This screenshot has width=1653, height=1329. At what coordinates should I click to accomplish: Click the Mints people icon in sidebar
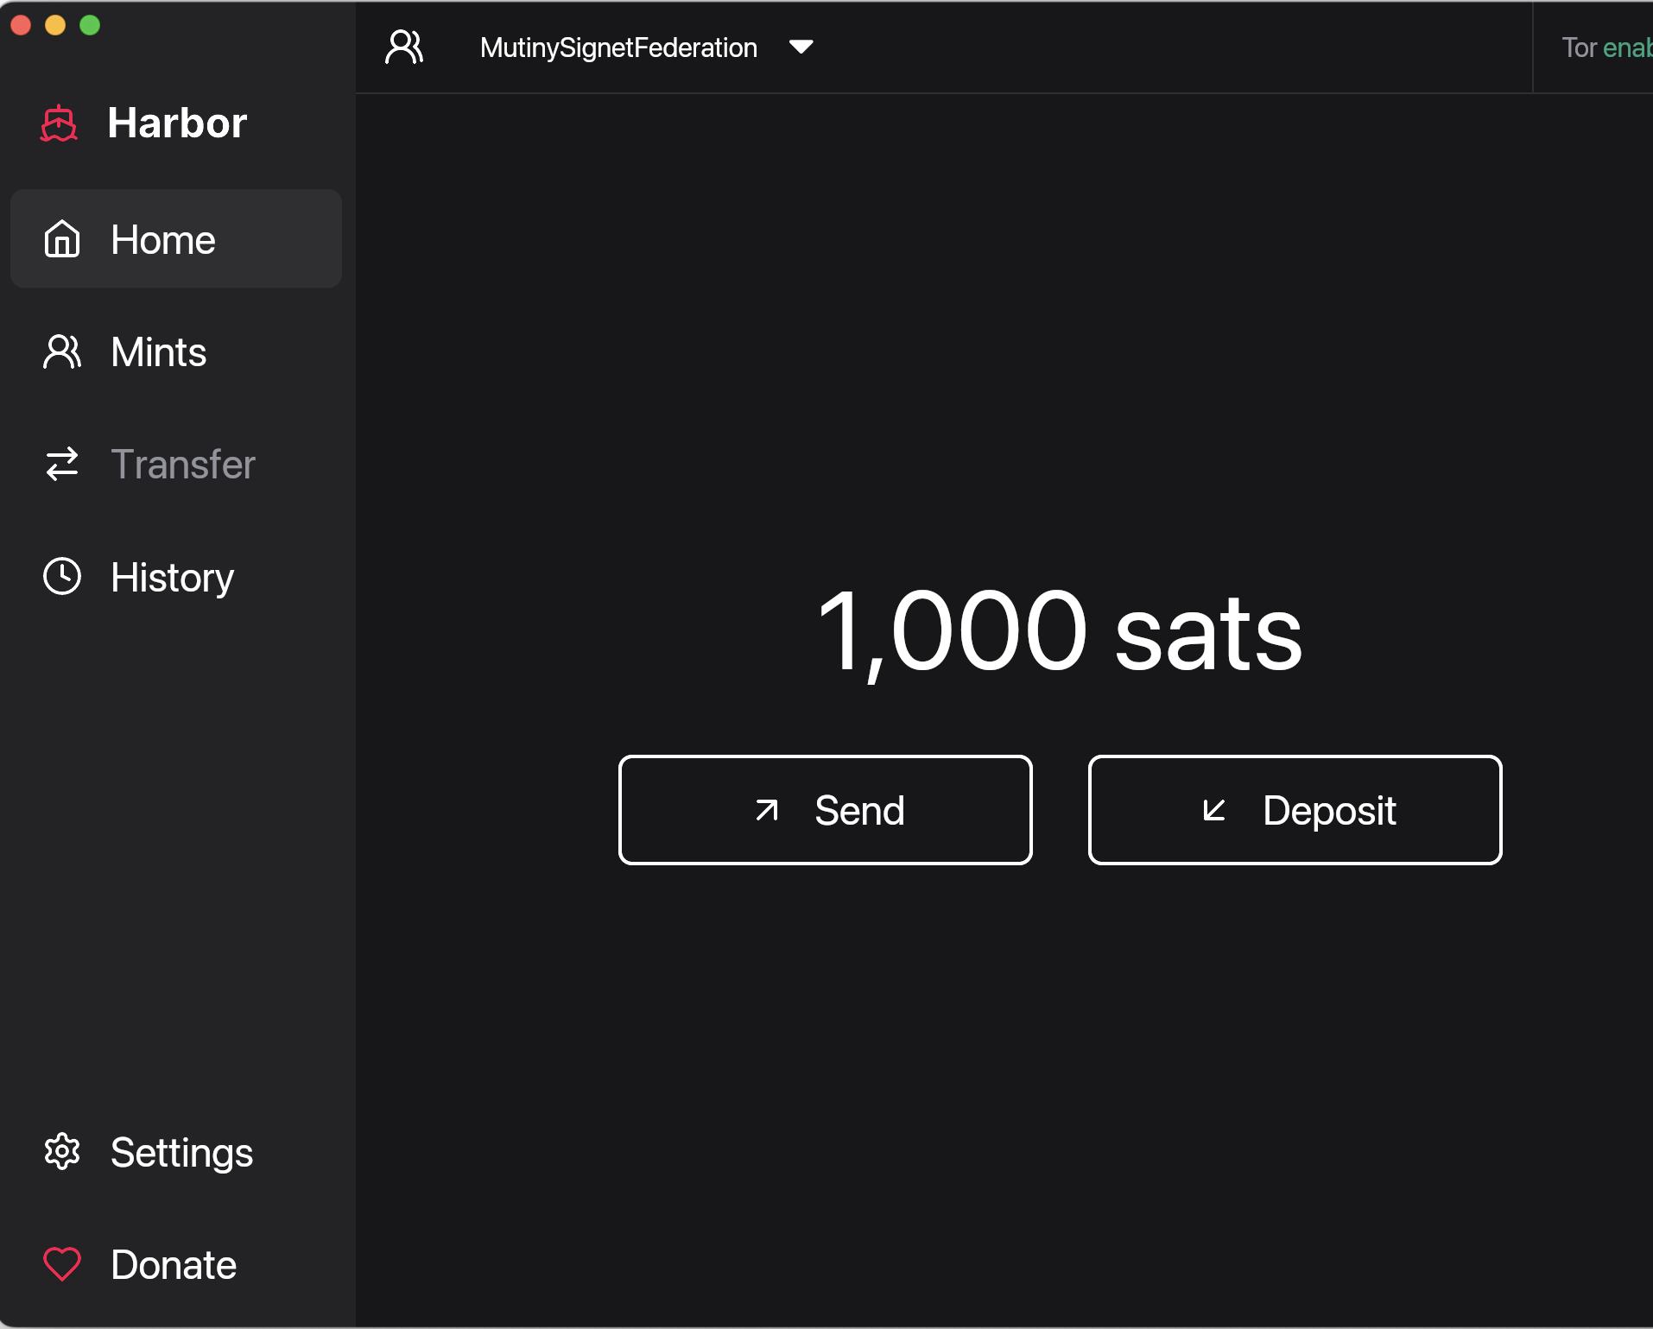62,352
